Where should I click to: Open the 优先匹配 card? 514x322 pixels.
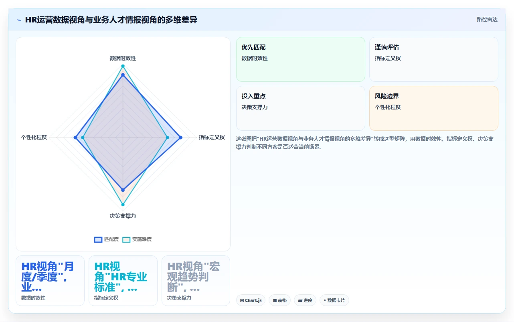pyautogui.click(x=301, y=59)
